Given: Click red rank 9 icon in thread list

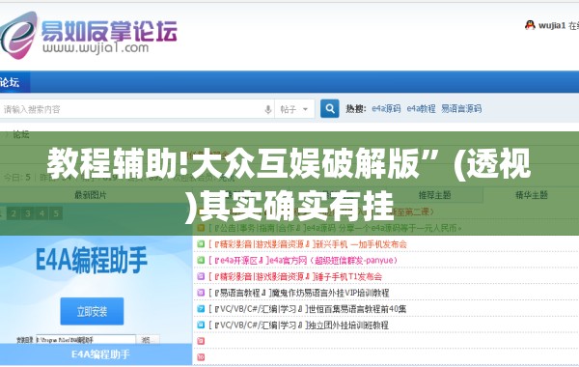Looking at the screenshot, I should [x=201, y=341].
